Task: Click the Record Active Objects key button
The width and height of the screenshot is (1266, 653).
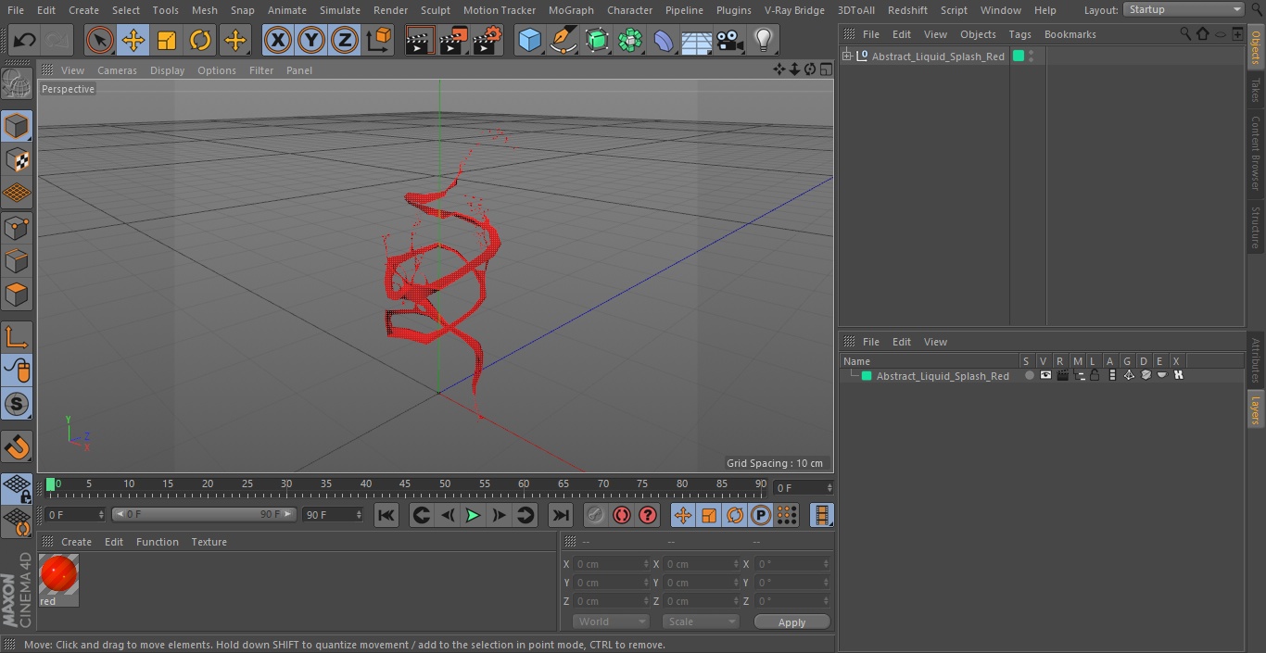Action: click(x=596, y=515)
